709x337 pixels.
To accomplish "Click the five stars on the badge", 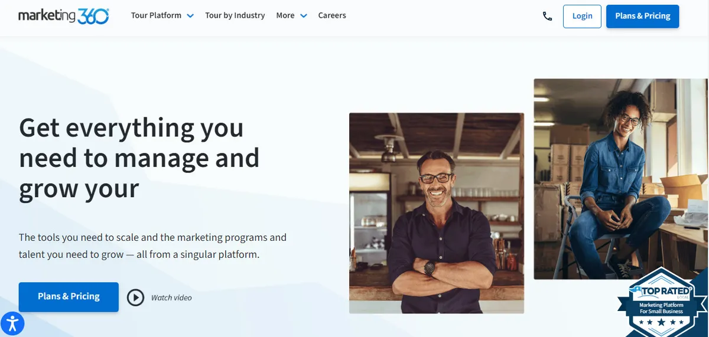I will 661,322.
